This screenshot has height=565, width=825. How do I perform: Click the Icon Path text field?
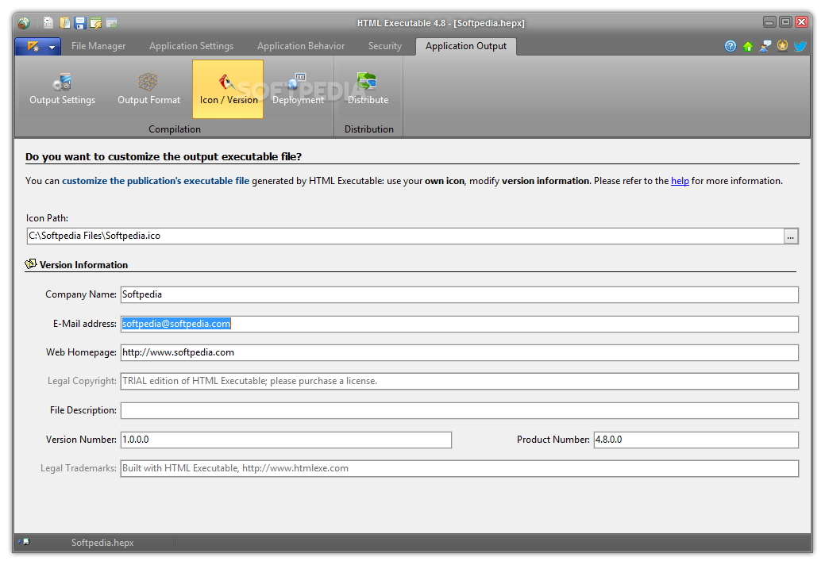[x=405, y=236]
